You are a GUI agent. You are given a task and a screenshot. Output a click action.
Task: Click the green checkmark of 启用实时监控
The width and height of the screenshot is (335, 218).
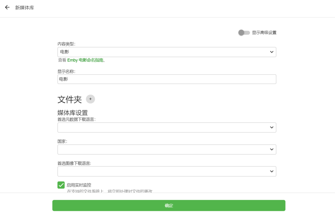point(61,185)
